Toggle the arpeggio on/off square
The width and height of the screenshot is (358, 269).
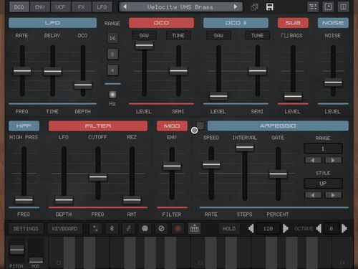pos(200,126)
